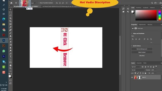Switch to second jpg document tab
Viewport: 162px width, 91px height.
62,6
